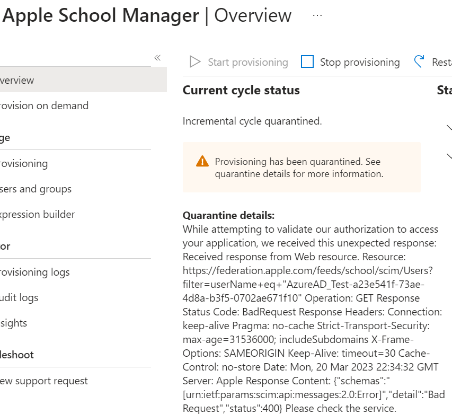
Task: Click the quarantine warning triangle icon
Action: [202, 162]
